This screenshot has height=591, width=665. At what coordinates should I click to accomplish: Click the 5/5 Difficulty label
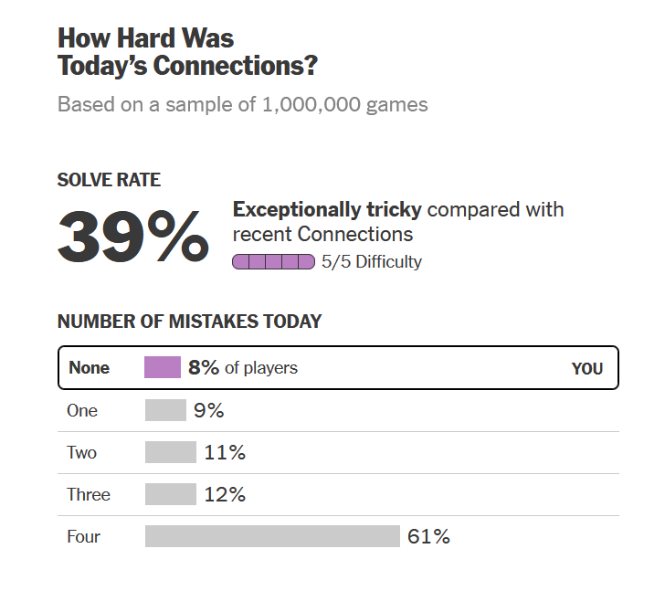[x=372, y=262]
